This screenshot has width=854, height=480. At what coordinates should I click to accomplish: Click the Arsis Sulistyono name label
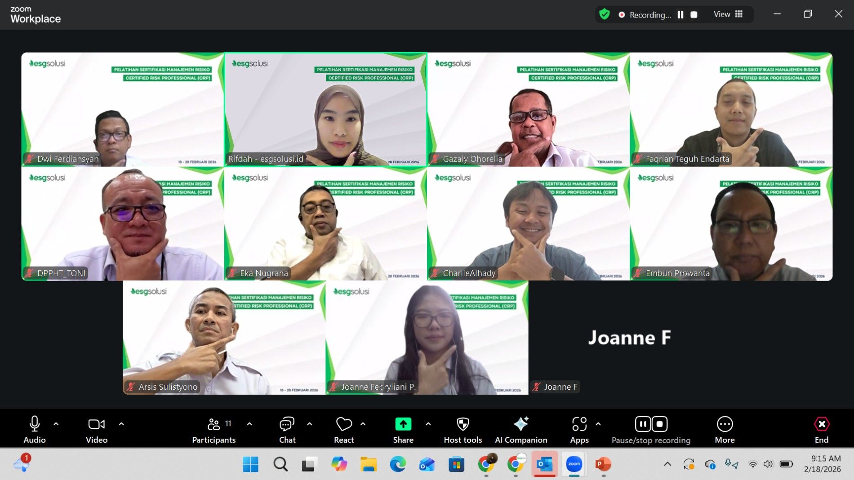168,387
